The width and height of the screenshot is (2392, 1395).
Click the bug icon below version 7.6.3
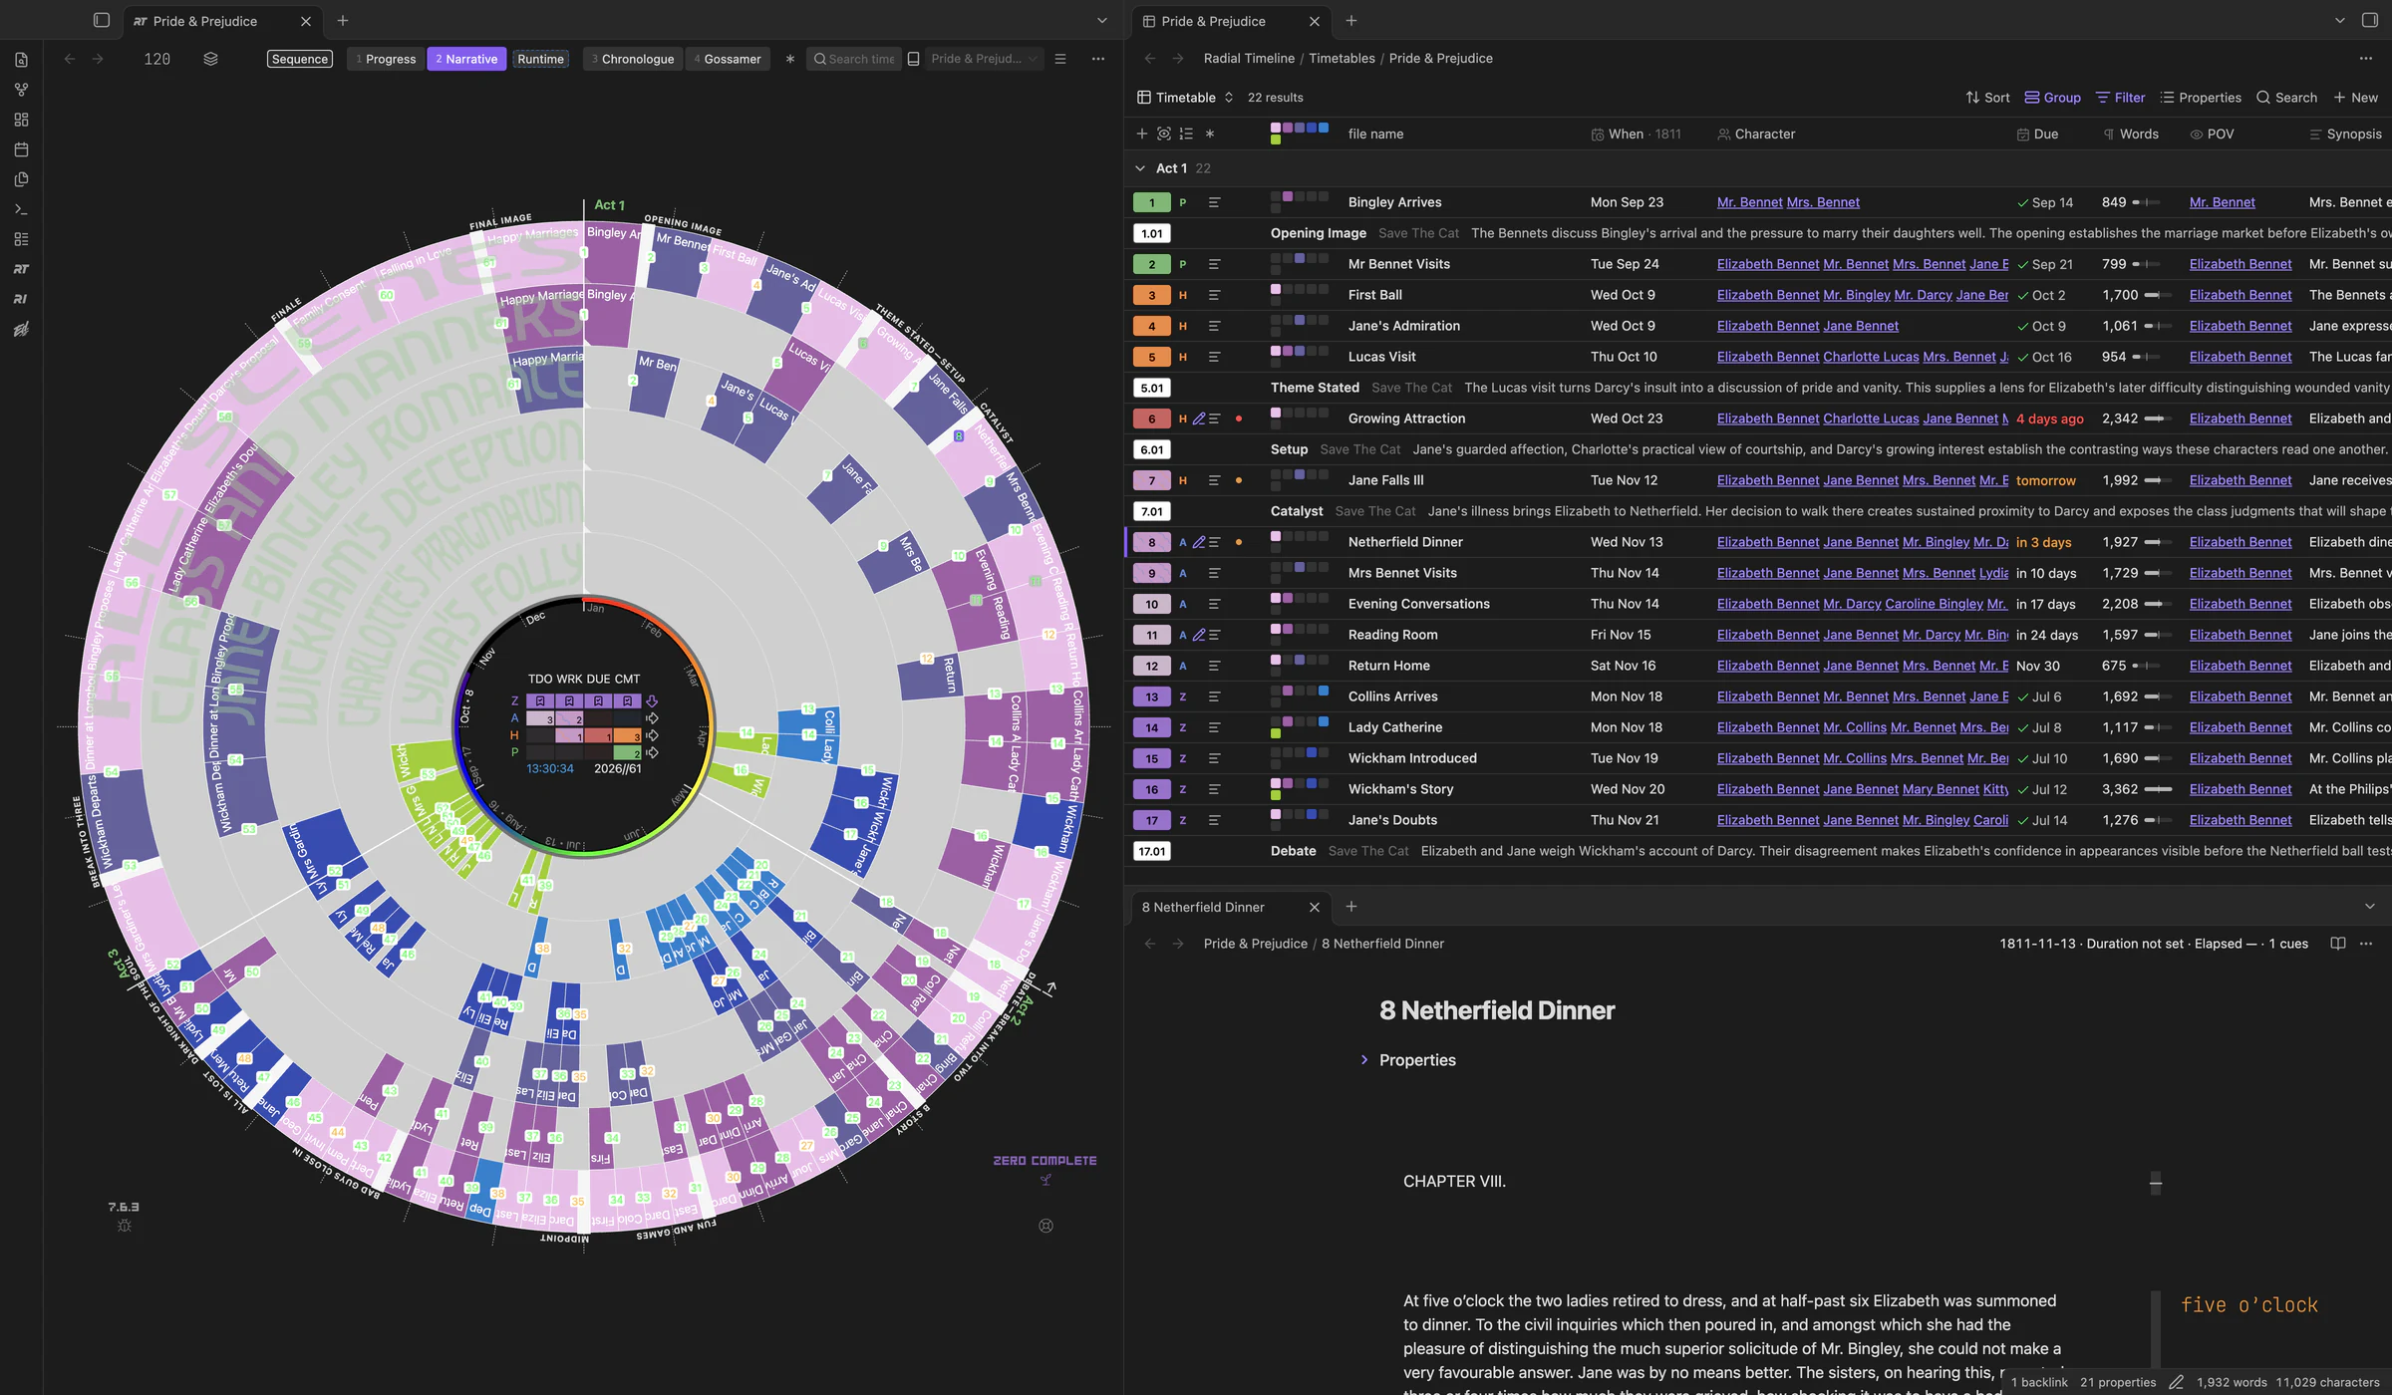pyautogui.click(x=125, y=1226)
